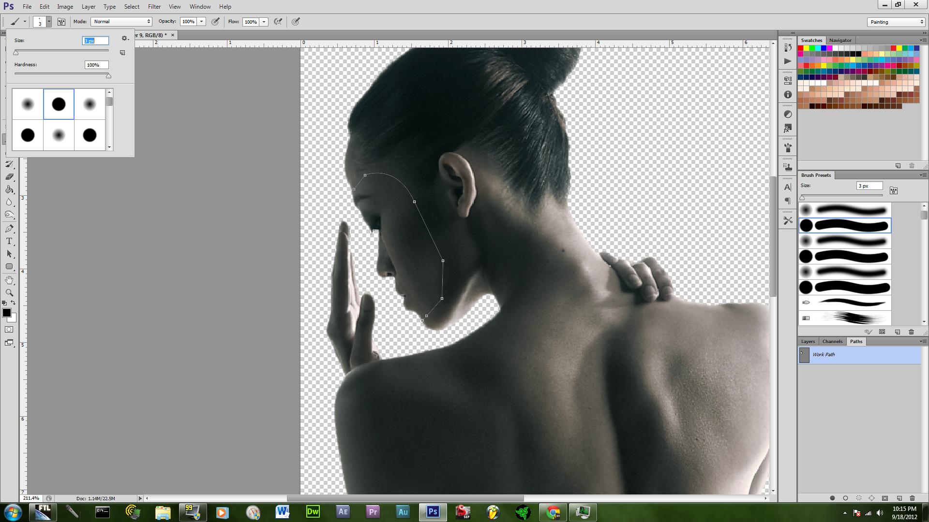Open the Filter menu
929x522 pixels.
(x=154, y=7)
